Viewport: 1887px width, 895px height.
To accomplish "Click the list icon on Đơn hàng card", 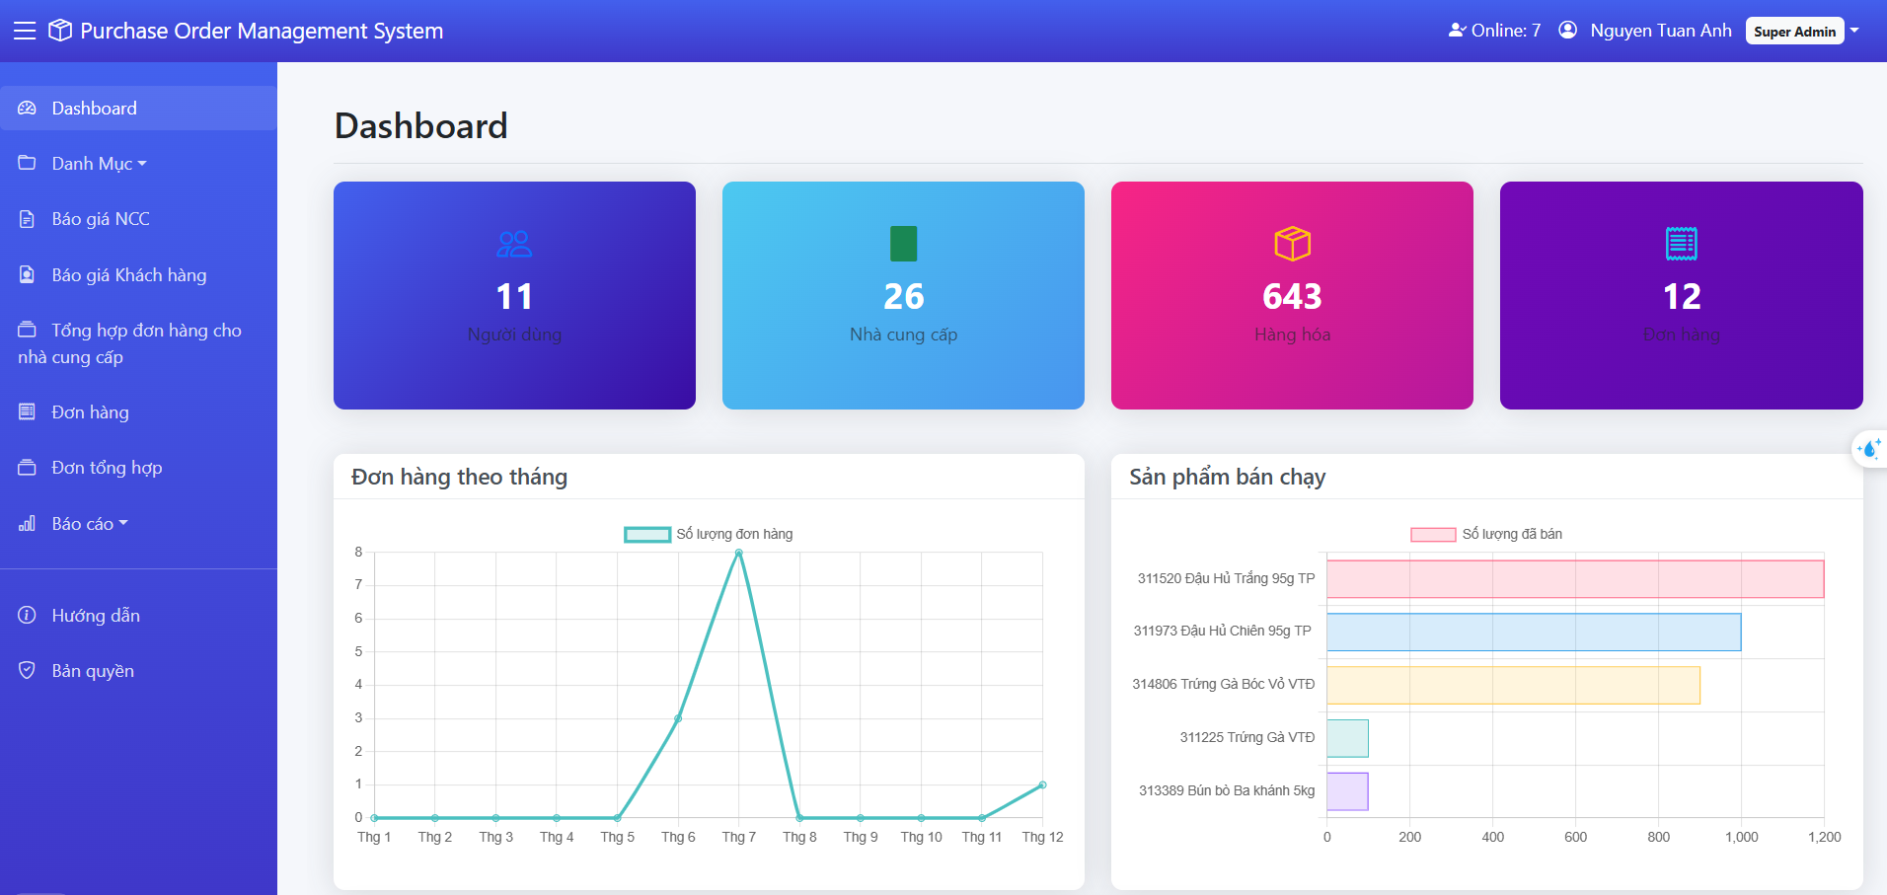I will pyautogui.click(x=1682, y=244).
